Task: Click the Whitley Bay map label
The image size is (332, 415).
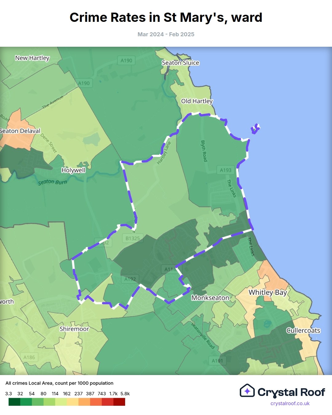Action: click(267, 292)
